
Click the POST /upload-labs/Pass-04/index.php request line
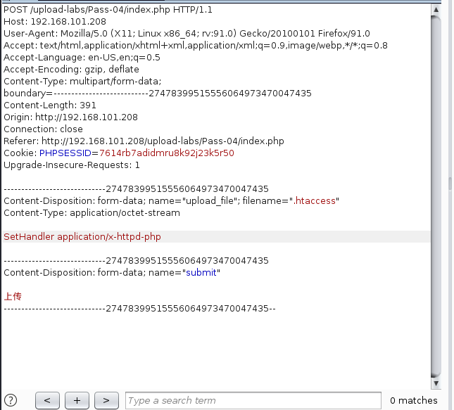pos(108,10)
